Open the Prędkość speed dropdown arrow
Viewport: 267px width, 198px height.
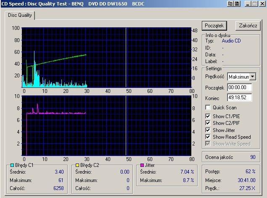(253, 77)
